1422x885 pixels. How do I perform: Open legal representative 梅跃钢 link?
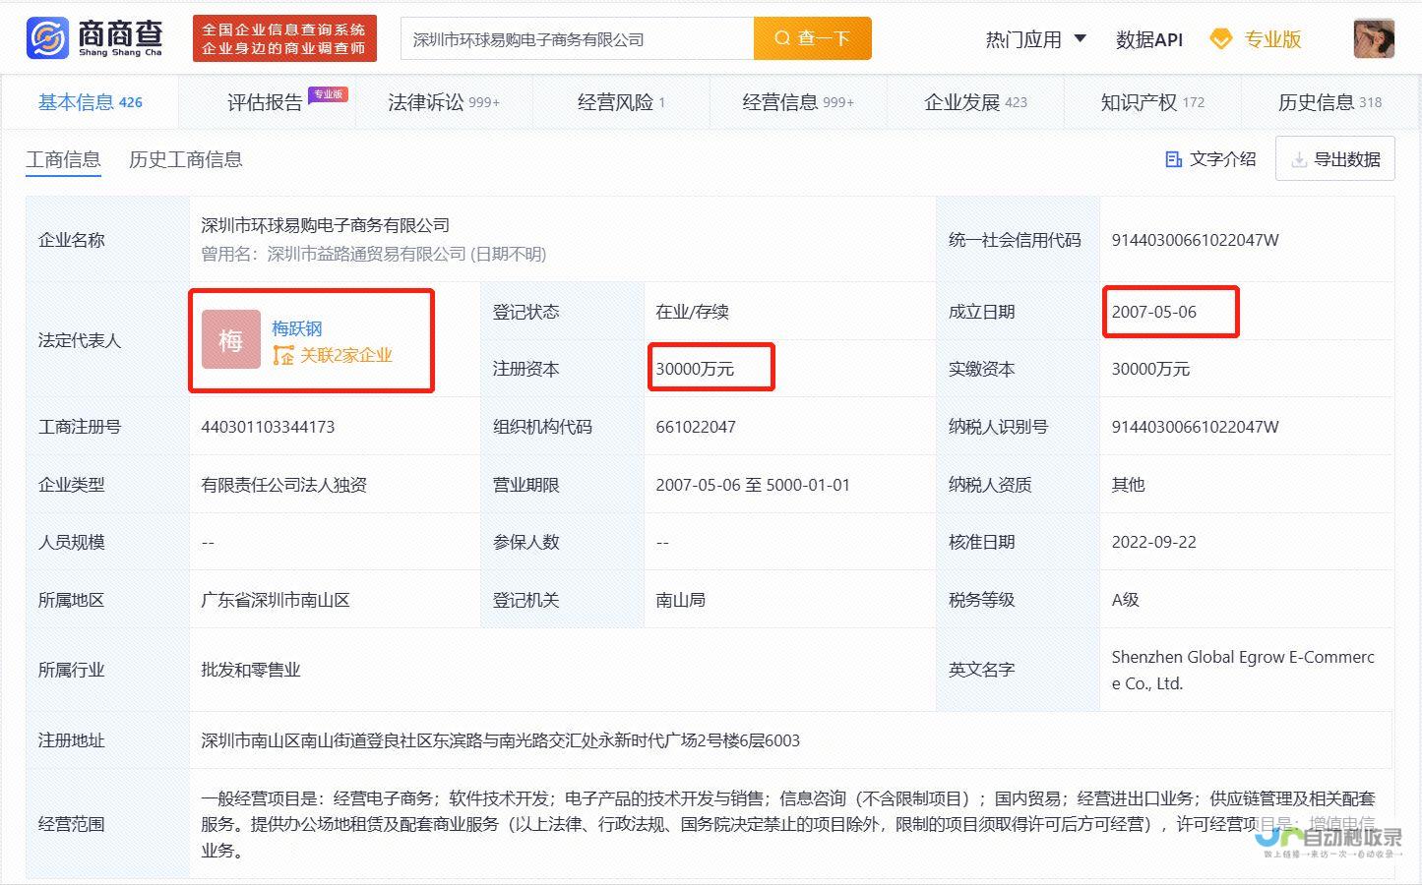pos(297,327)
